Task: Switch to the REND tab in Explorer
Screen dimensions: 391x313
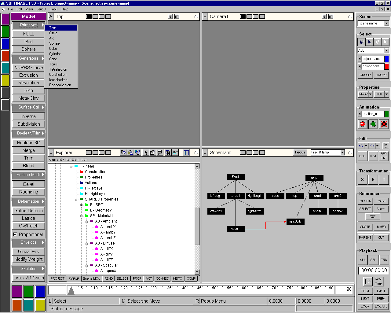Action: coord(108,278)
